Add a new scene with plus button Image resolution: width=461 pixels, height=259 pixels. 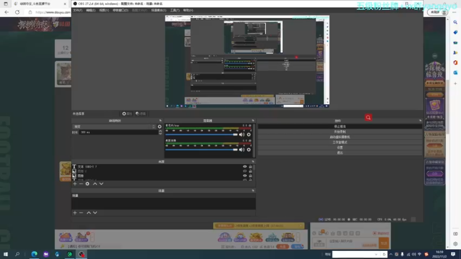tap(75, 212)
